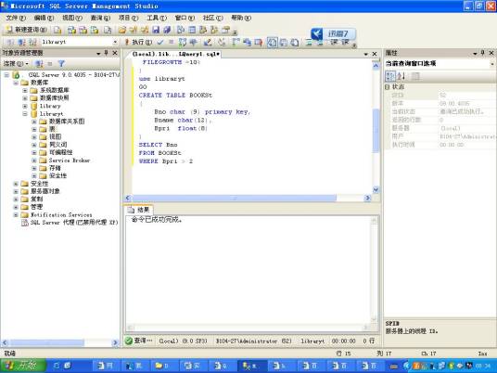Click the Object Explorer toolbar icon
Image resolution: width=497 pixels, height=373 pixels.
click(x=203, y=30)
